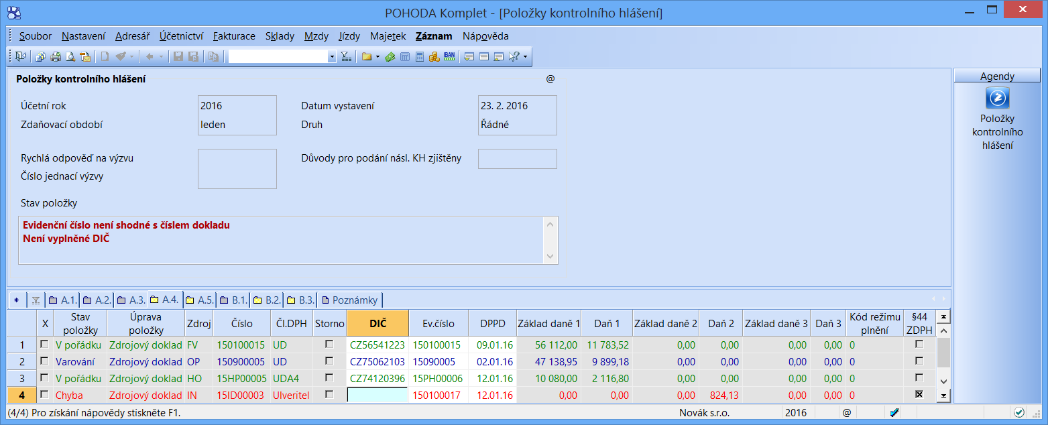This screenshot has height=425, width=1048.
Task: Check the X checkbox in row 1
Action: point(45,345)
